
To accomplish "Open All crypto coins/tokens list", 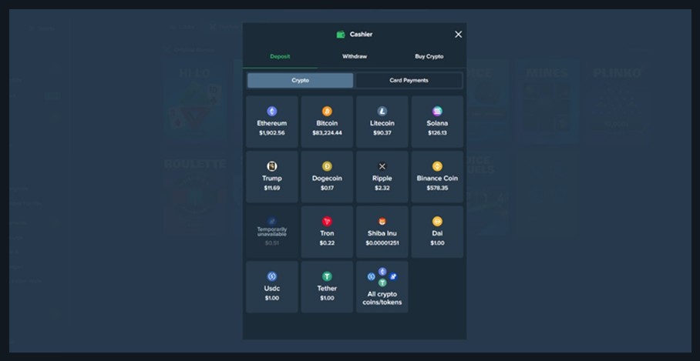I will [x=382, y=287].
